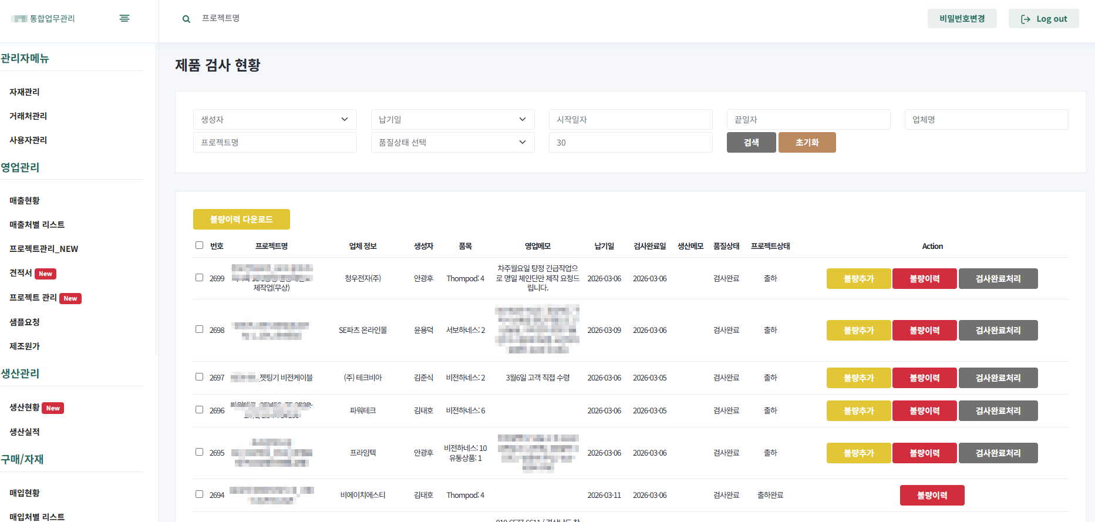Open the 품질상태 선택 dropdown

pos(453,142)
